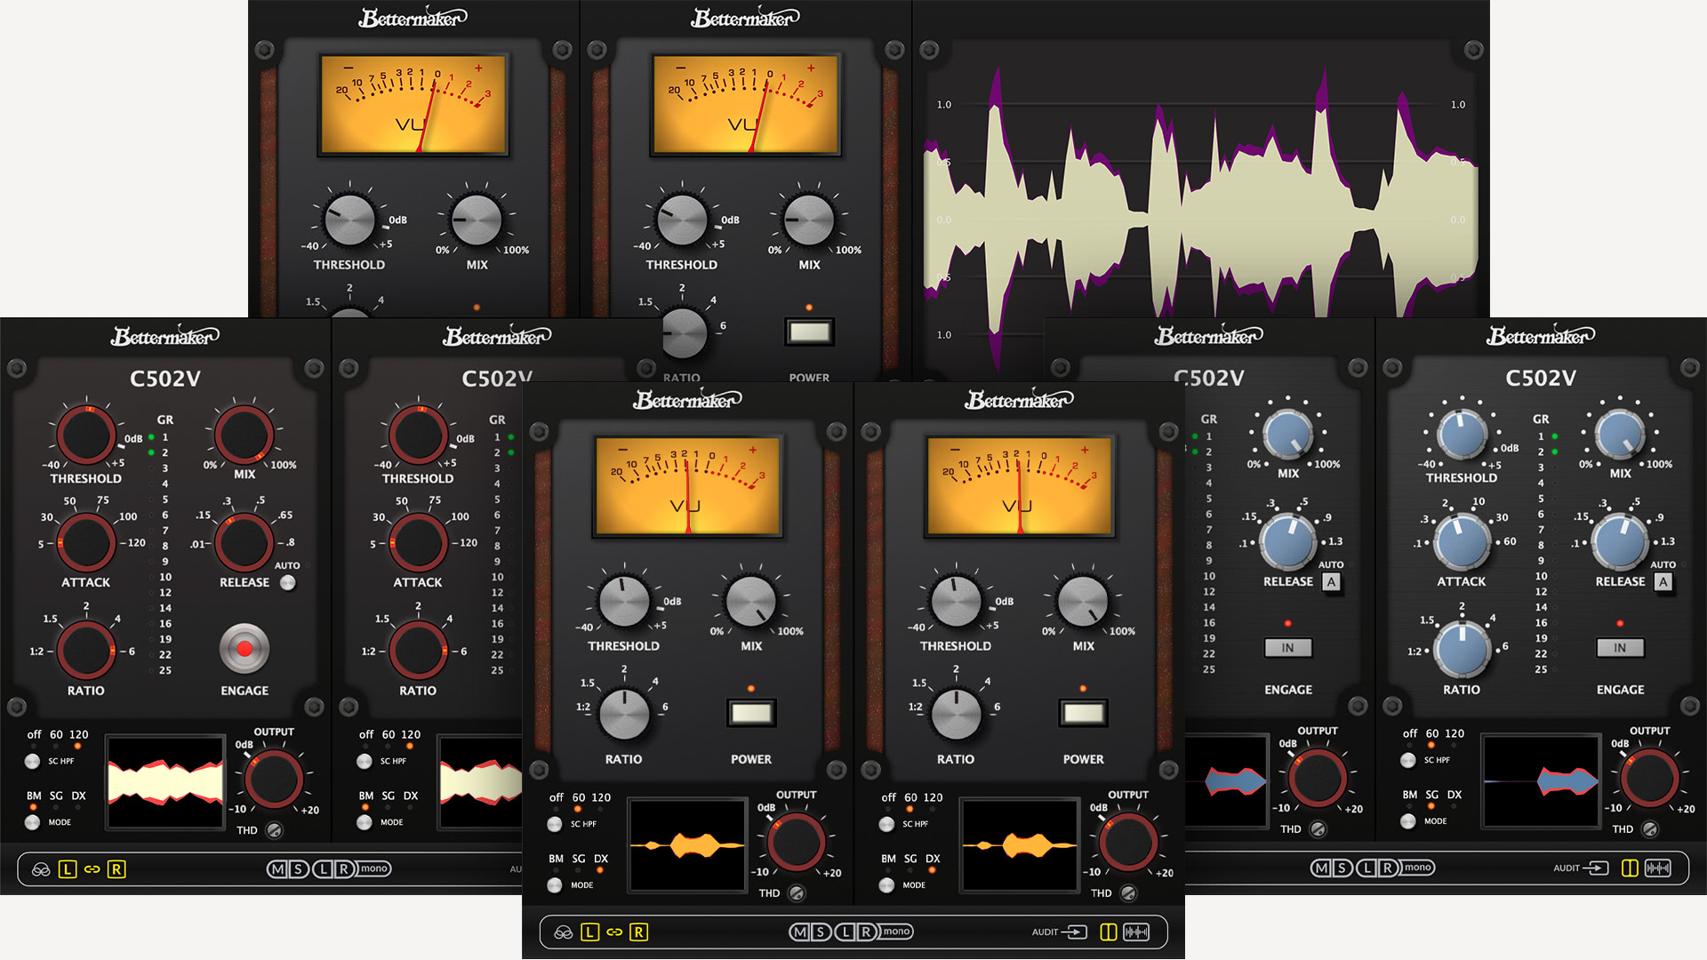
Task: Select the yellow split-view icon in the frontmost plugin
Action: pyautogui.click(x=1108, y=932)
